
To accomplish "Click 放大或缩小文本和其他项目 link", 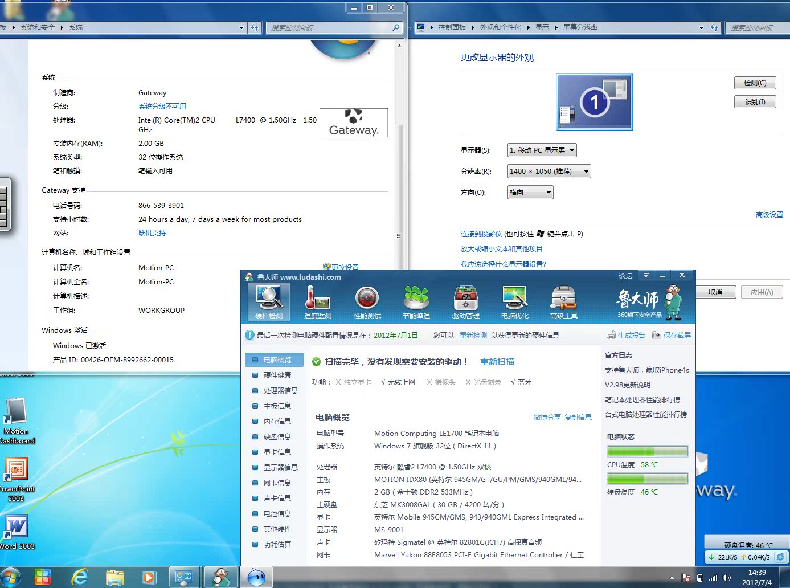I will [502, 248].
